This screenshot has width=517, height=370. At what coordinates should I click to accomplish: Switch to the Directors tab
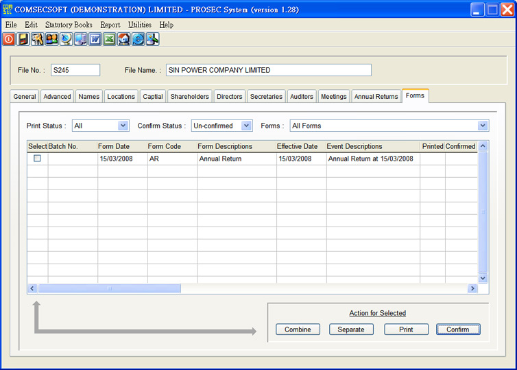coord(229,97)
